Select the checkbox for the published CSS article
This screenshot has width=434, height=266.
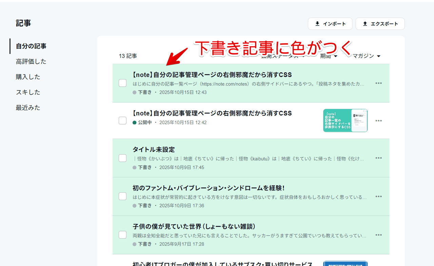[x=122, y=120]
